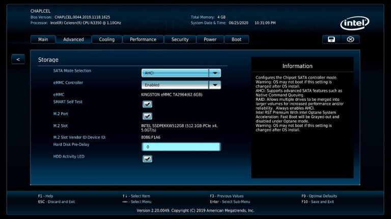The width and height of the screenshot is (391, 219).
Task: Click the American Megatrends version line
Action: point(195,210)
